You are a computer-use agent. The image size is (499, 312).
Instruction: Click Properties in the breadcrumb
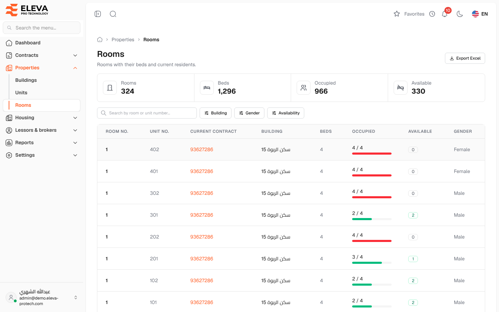point(123,40)
